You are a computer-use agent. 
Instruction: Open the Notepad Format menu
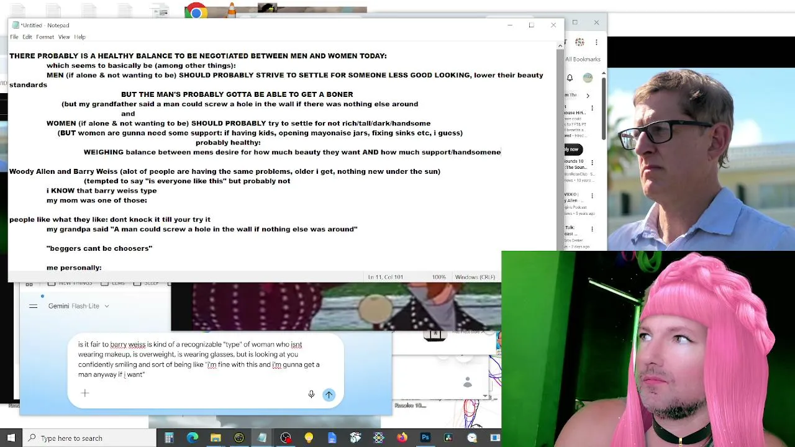[45, 37]
